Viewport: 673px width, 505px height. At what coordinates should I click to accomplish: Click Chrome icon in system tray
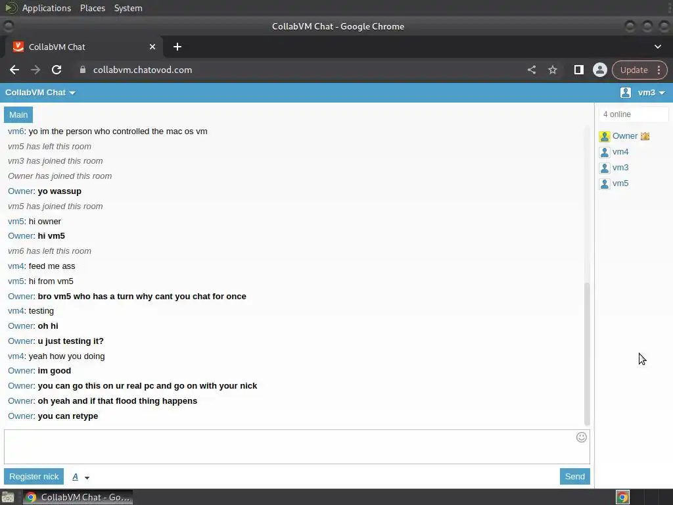[x=622, y=497]
